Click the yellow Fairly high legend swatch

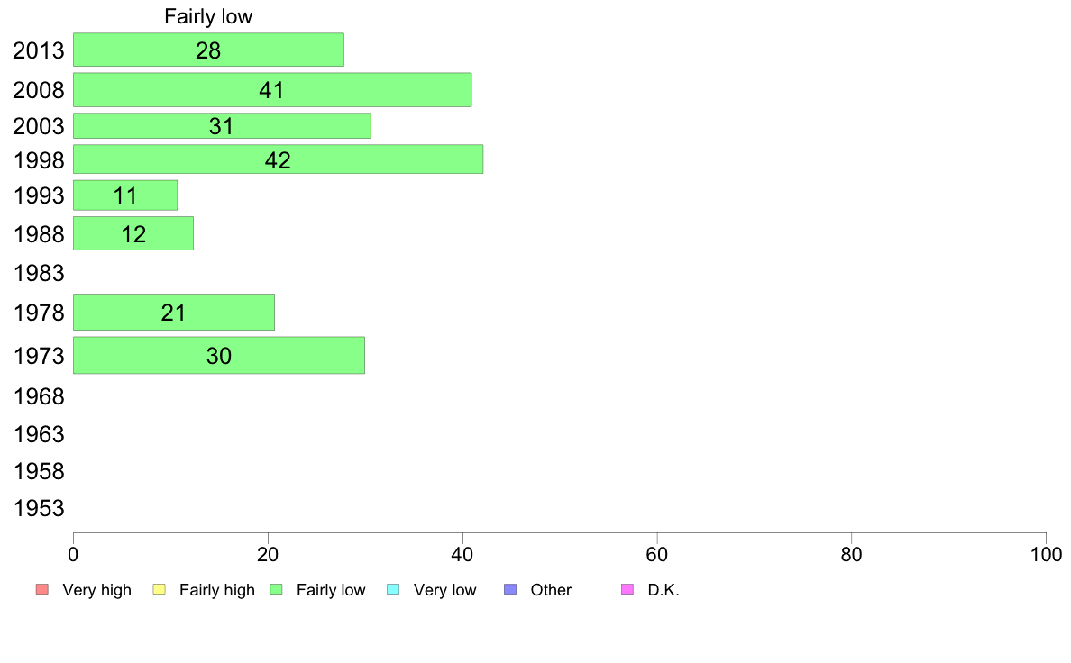pyautogui.click(x=160, y=589)
